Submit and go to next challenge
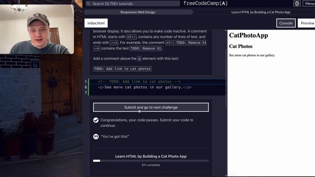Viewport: 315px width, 177px height. (x=151, y=107)
